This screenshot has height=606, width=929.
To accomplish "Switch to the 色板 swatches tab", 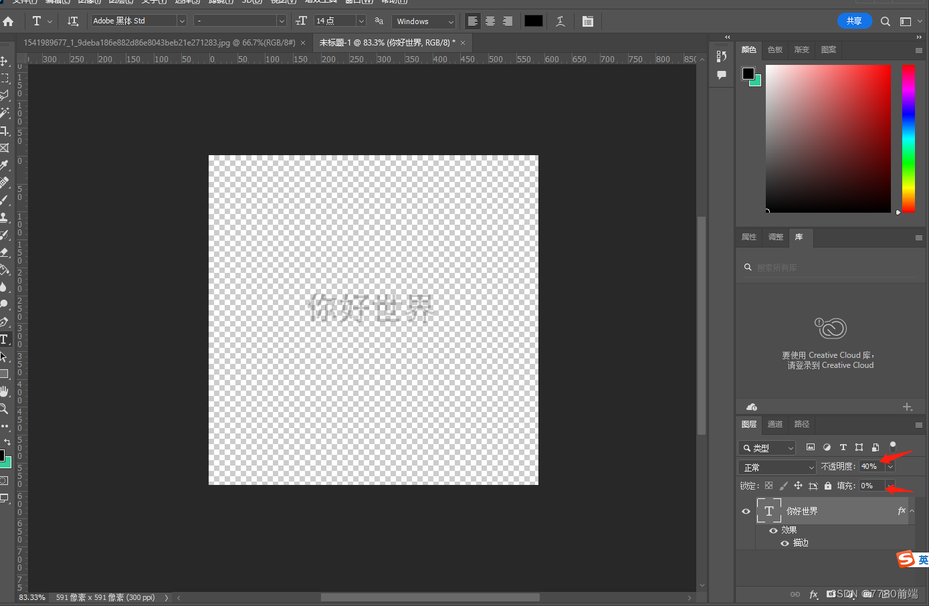I will [775, 50].
